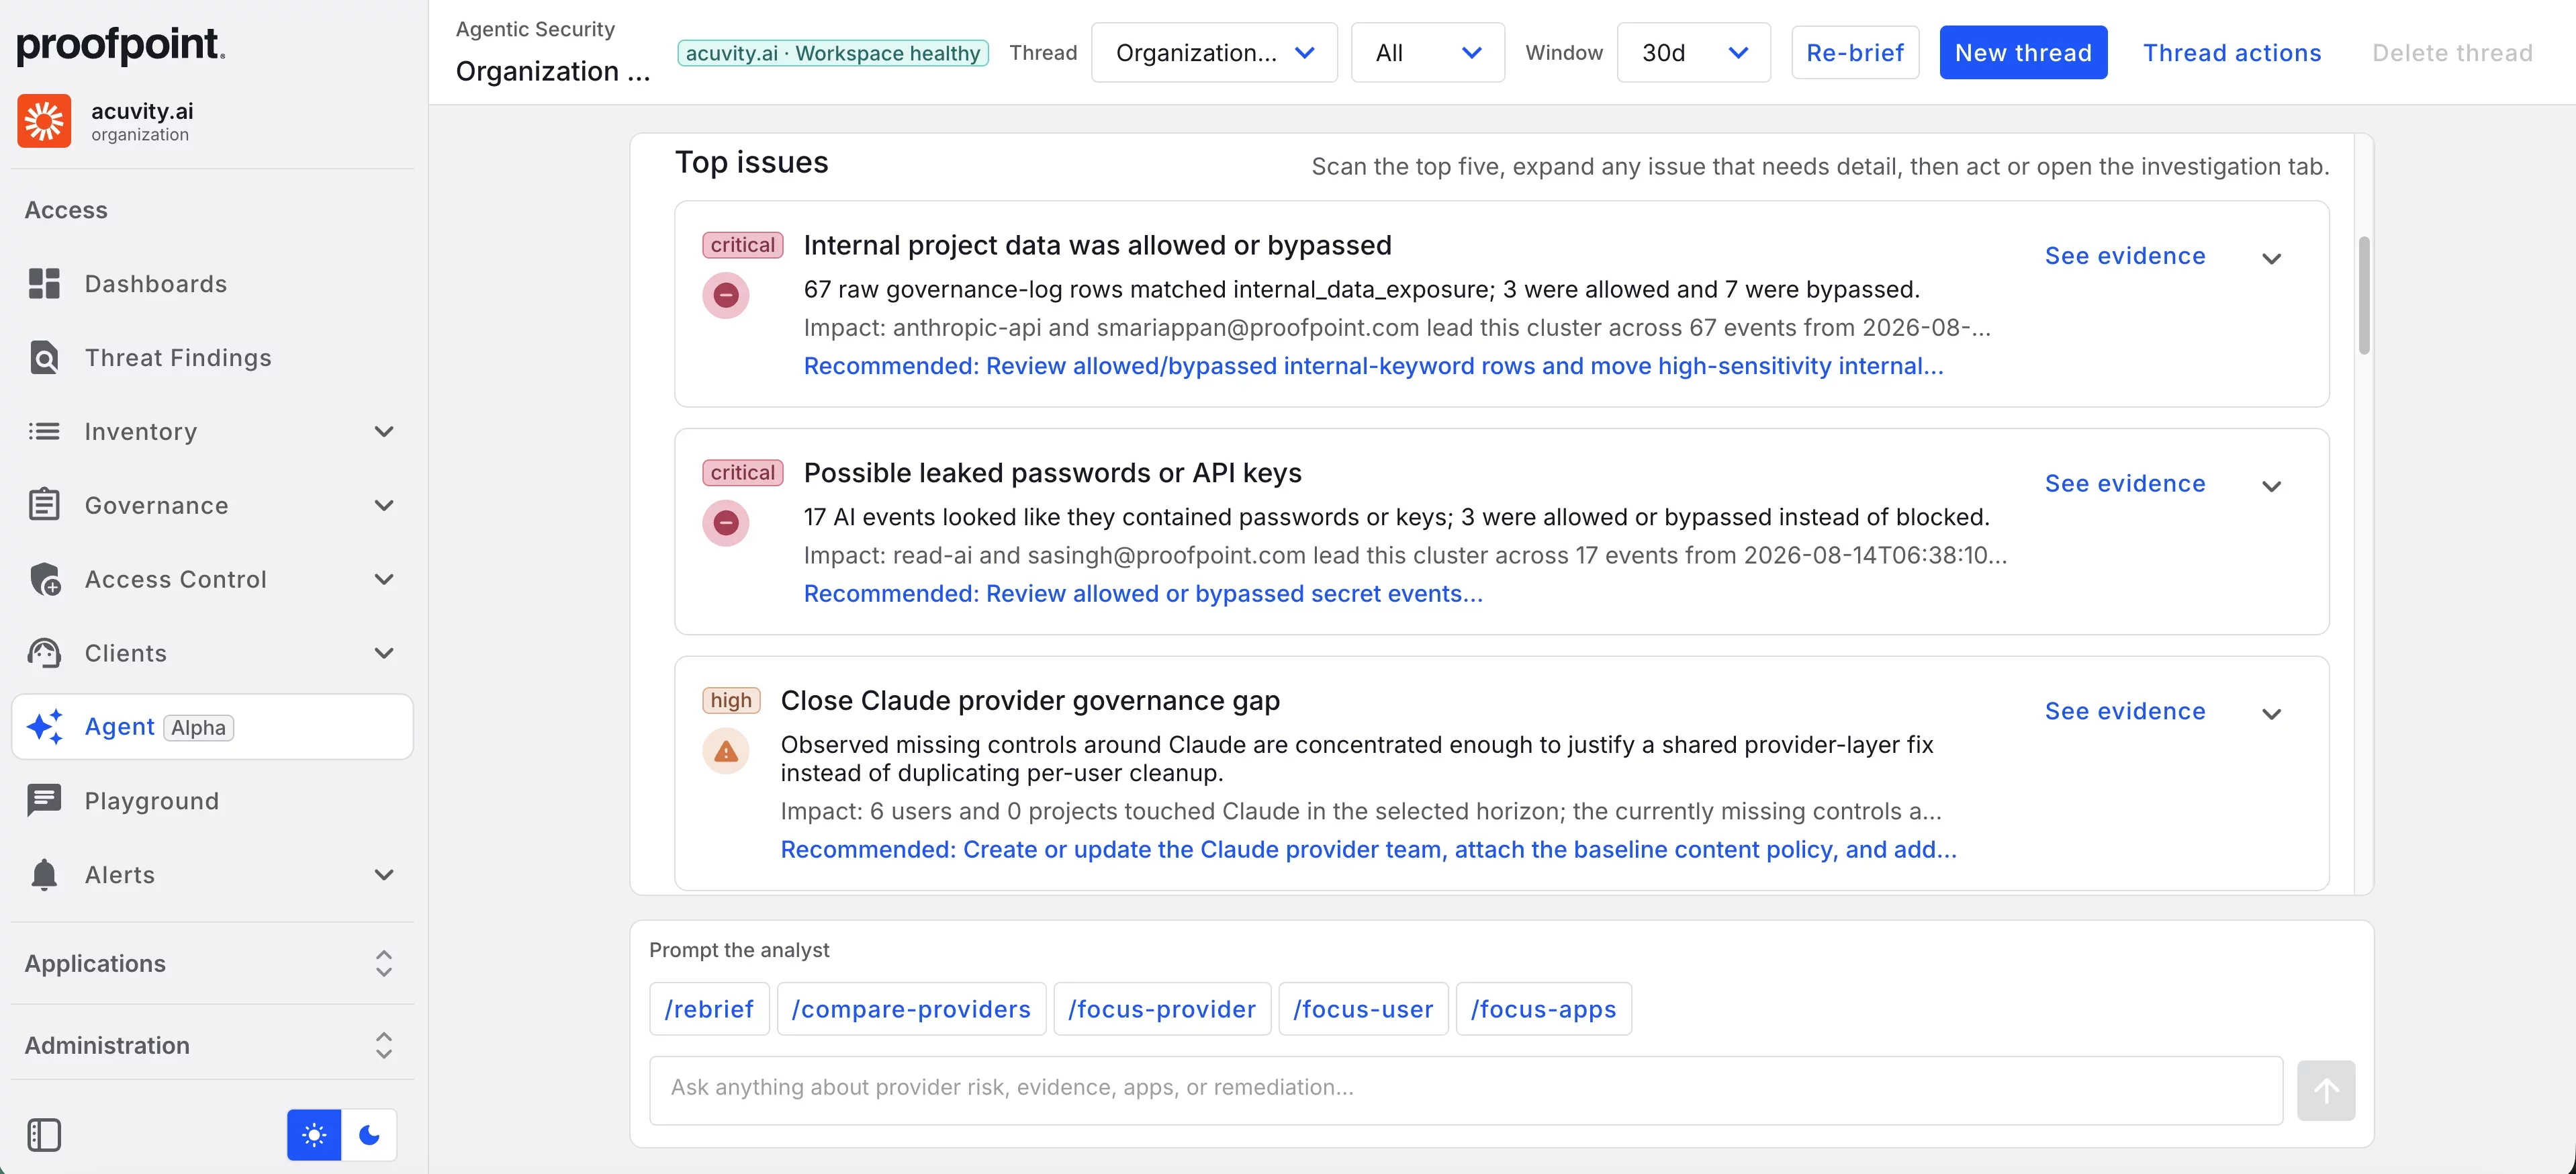Click the Top issues vertical scrollbar
2576x1174 pixels.
(x=2364, y=295)
